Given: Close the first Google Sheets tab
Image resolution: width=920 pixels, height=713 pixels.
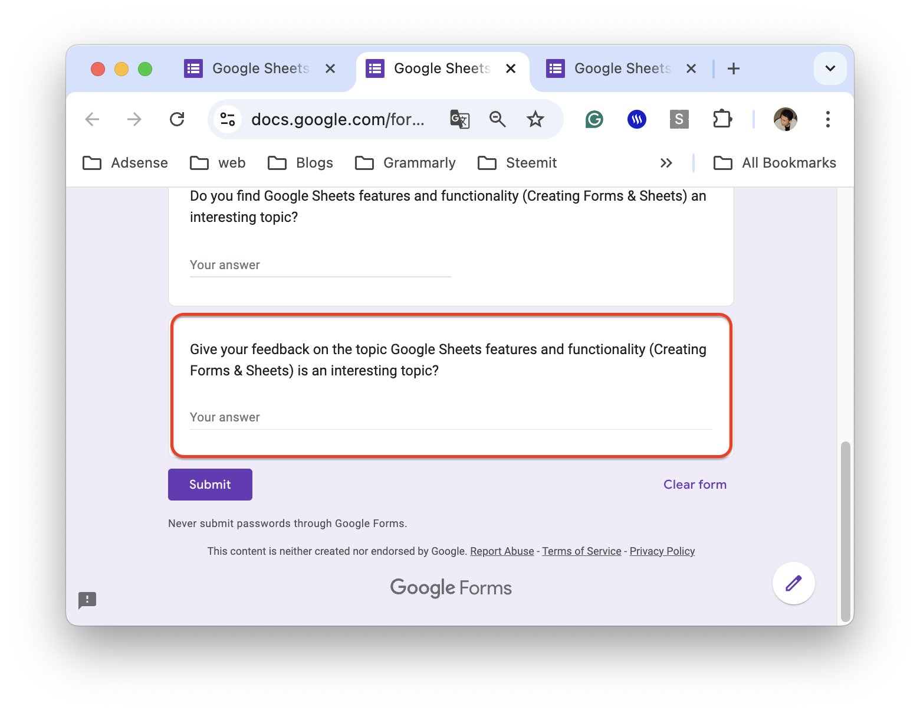Looking at the screenshot, I should click(x=330, y=68).
